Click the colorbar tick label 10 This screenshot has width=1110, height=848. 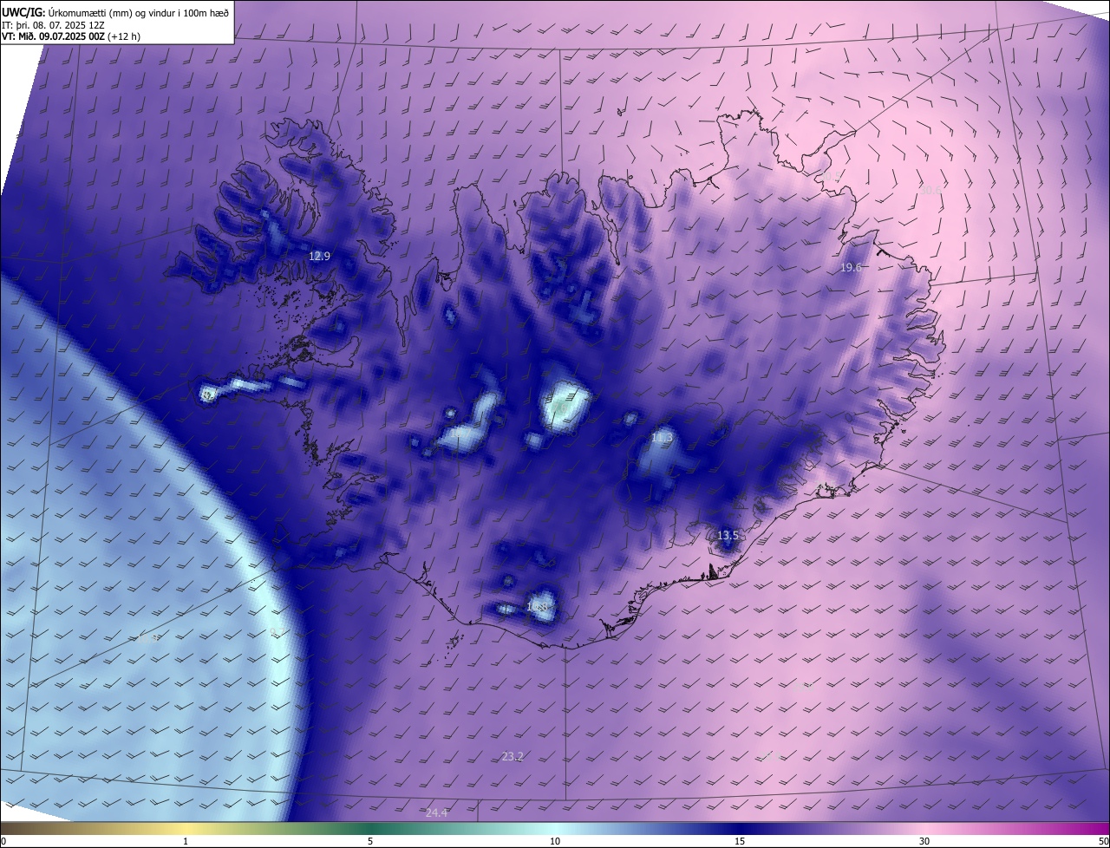pos(555,841)
